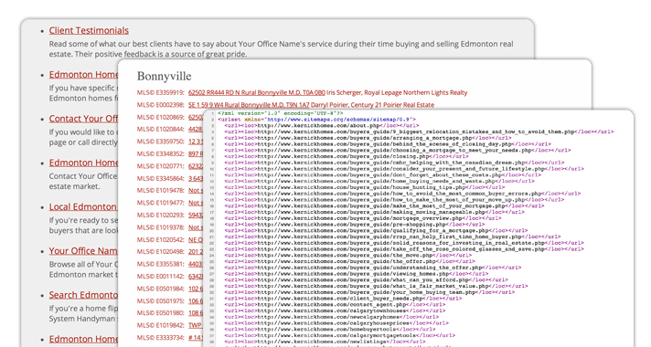This screenshot has width=651, height=347.
Task: Select the mortgage_overview.php line
Action: 363,218
